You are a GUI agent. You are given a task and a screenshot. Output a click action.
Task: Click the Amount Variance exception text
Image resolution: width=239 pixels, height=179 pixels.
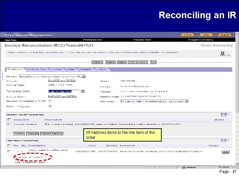(x=25, y=124)
